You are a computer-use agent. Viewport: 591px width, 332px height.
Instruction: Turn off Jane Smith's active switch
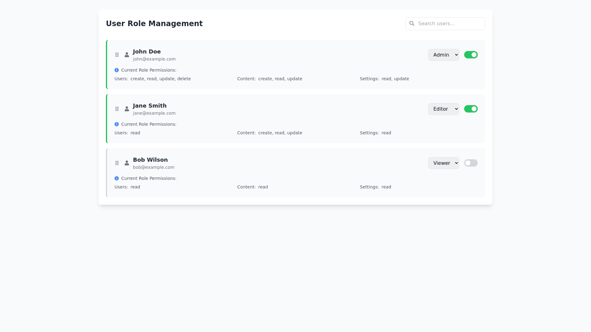[471, 109]
